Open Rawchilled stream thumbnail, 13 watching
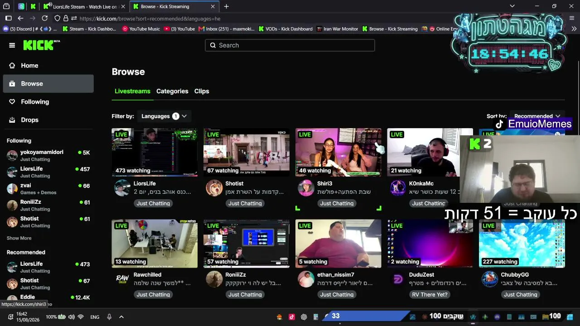 [155, 244]
